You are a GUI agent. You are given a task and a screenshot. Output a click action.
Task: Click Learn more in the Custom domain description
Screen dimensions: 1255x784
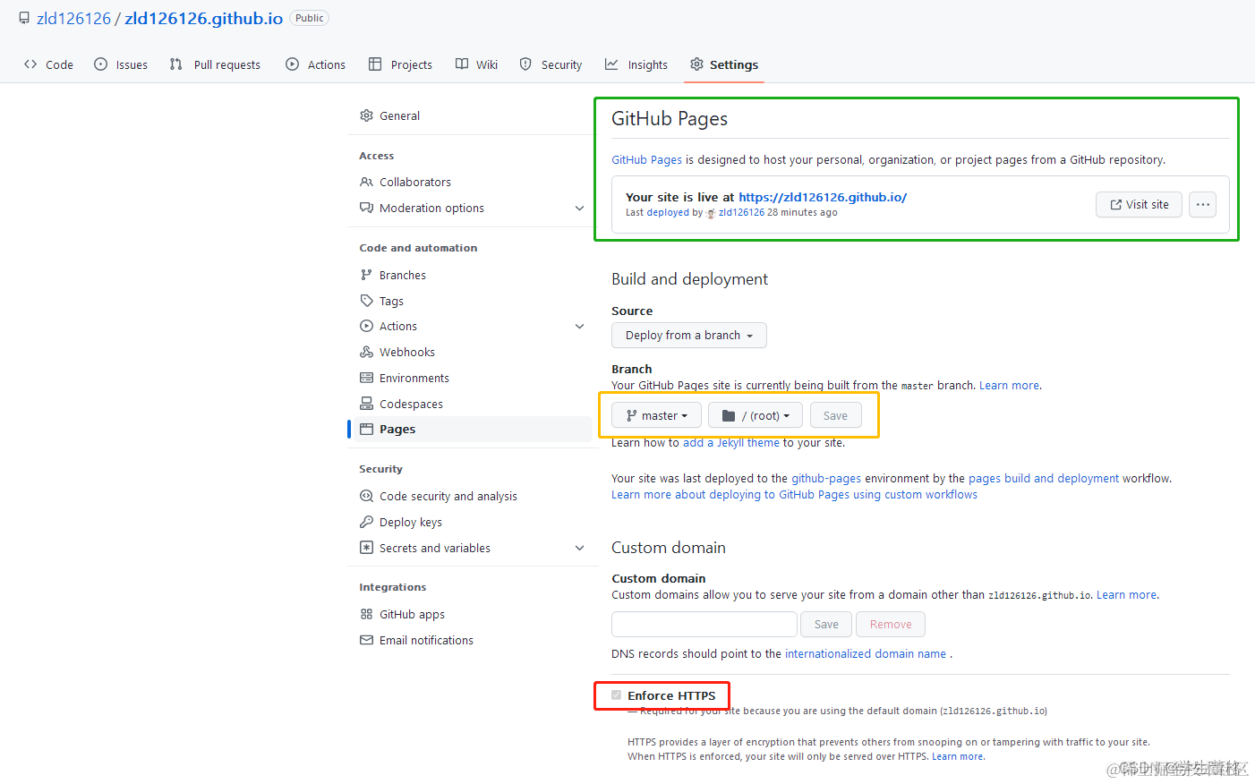point(1126,594)
